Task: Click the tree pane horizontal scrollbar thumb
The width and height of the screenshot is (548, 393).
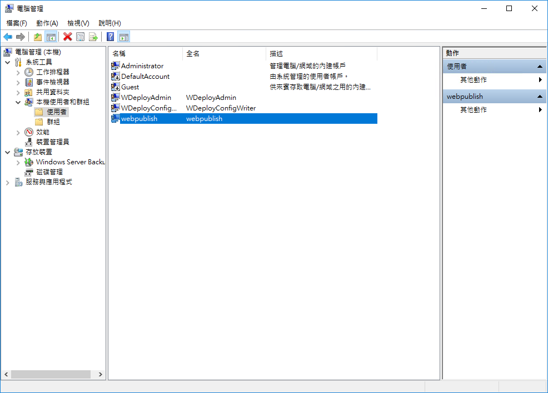Action: pos(50,375)
